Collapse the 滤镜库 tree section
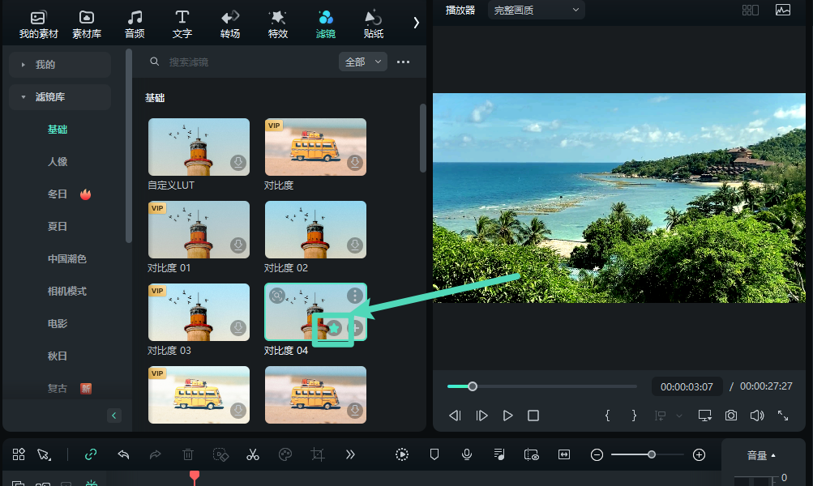The image size is (813, 486). pyautogui.click(x=24, y=97)
